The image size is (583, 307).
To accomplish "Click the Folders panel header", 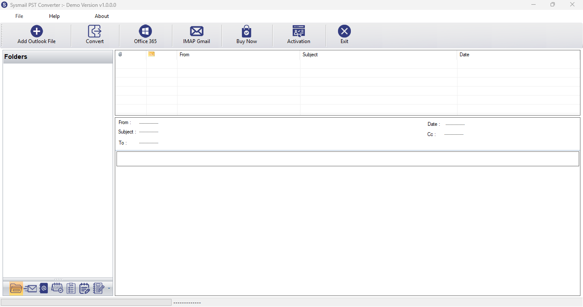I will [58, 57].
